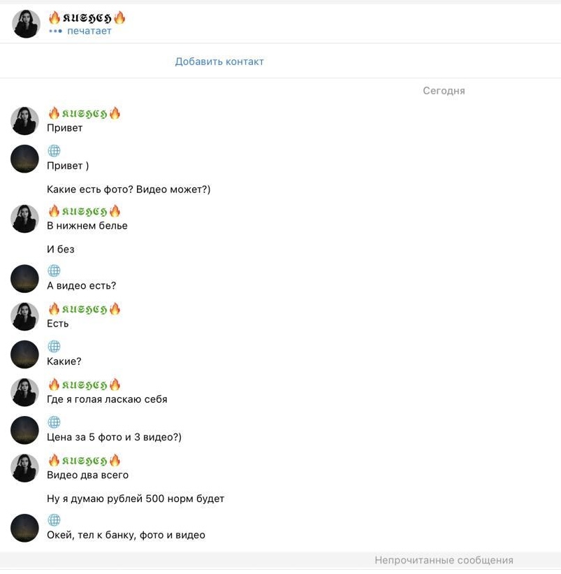Image resolution: width=561 pixels, height=574 pixels.
Task: Select the message 'Какие есть фото? Видео может?)'
Action: pyautogui.click(x=129, y=189)
